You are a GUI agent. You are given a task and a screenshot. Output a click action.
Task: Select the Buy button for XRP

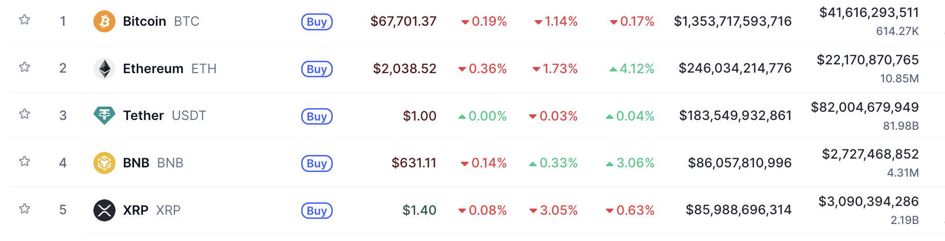(x=317, y=211)
